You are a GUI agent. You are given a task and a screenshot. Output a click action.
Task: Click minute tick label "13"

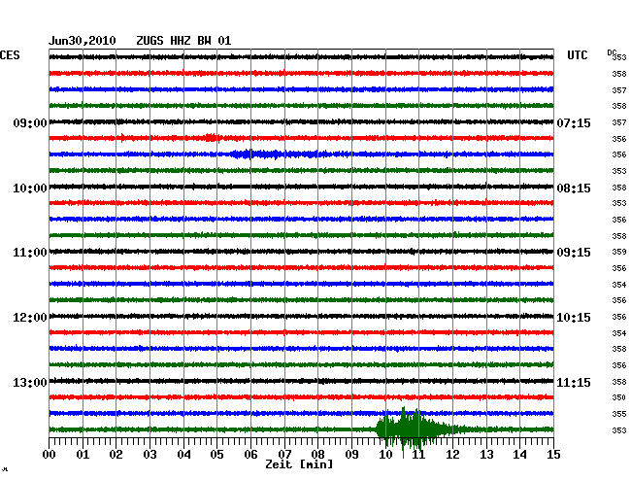click(486, 454)
